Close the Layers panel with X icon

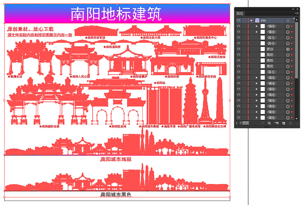pos(297,9)
